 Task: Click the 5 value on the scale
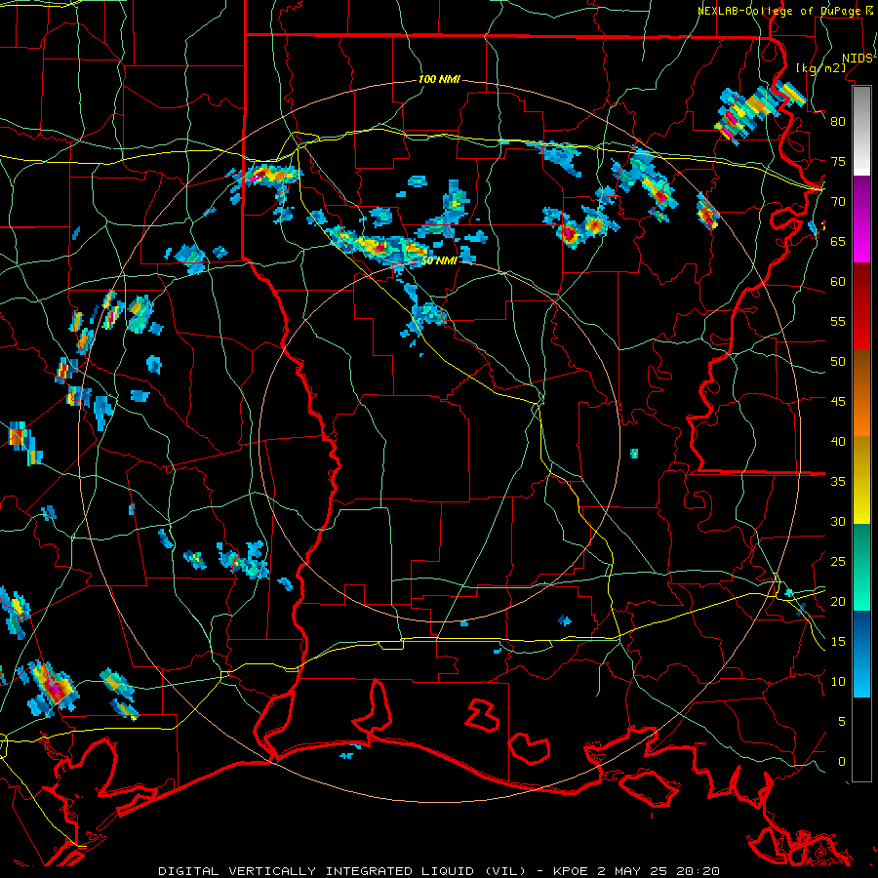(x=842, y=722)
